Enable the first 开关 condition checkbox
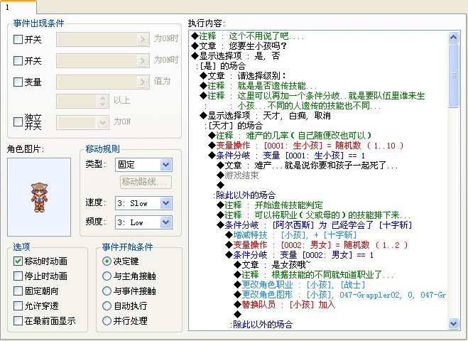The width and height of the screenshot is (468, 341). (x=18, y=39)
